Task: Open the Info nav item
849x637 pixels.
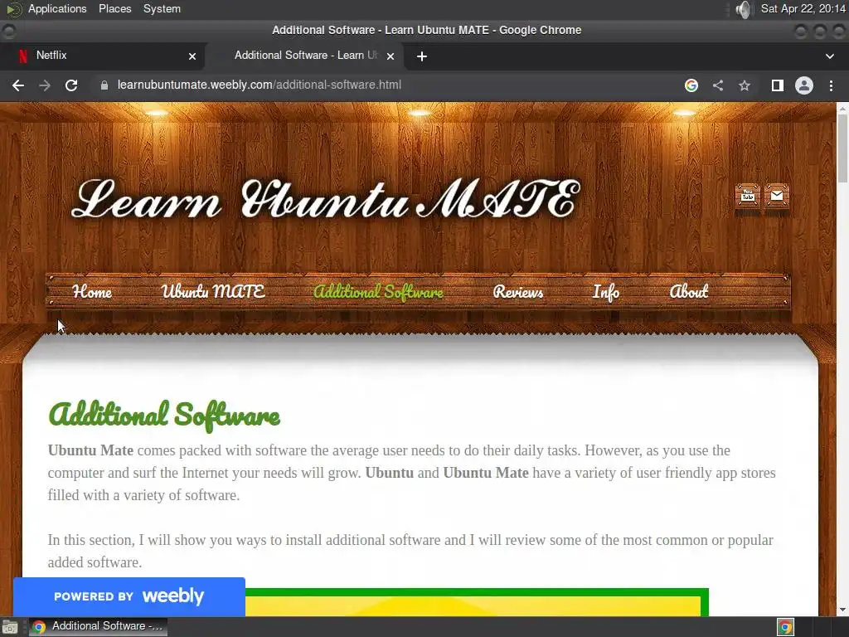Action: click(x=606, y=293)
